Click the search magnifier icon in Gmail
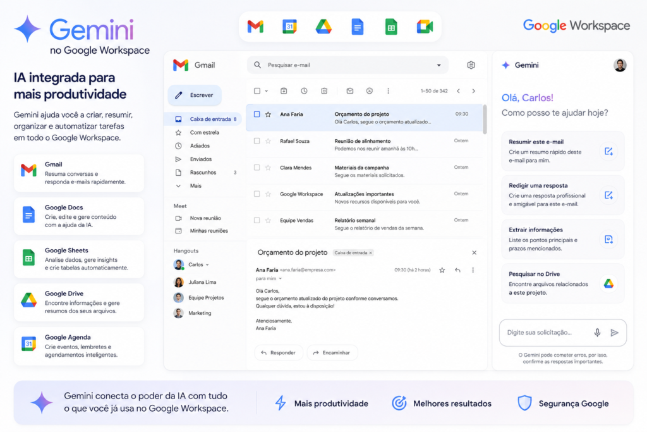The image size is (647, 432). point(258,65)
